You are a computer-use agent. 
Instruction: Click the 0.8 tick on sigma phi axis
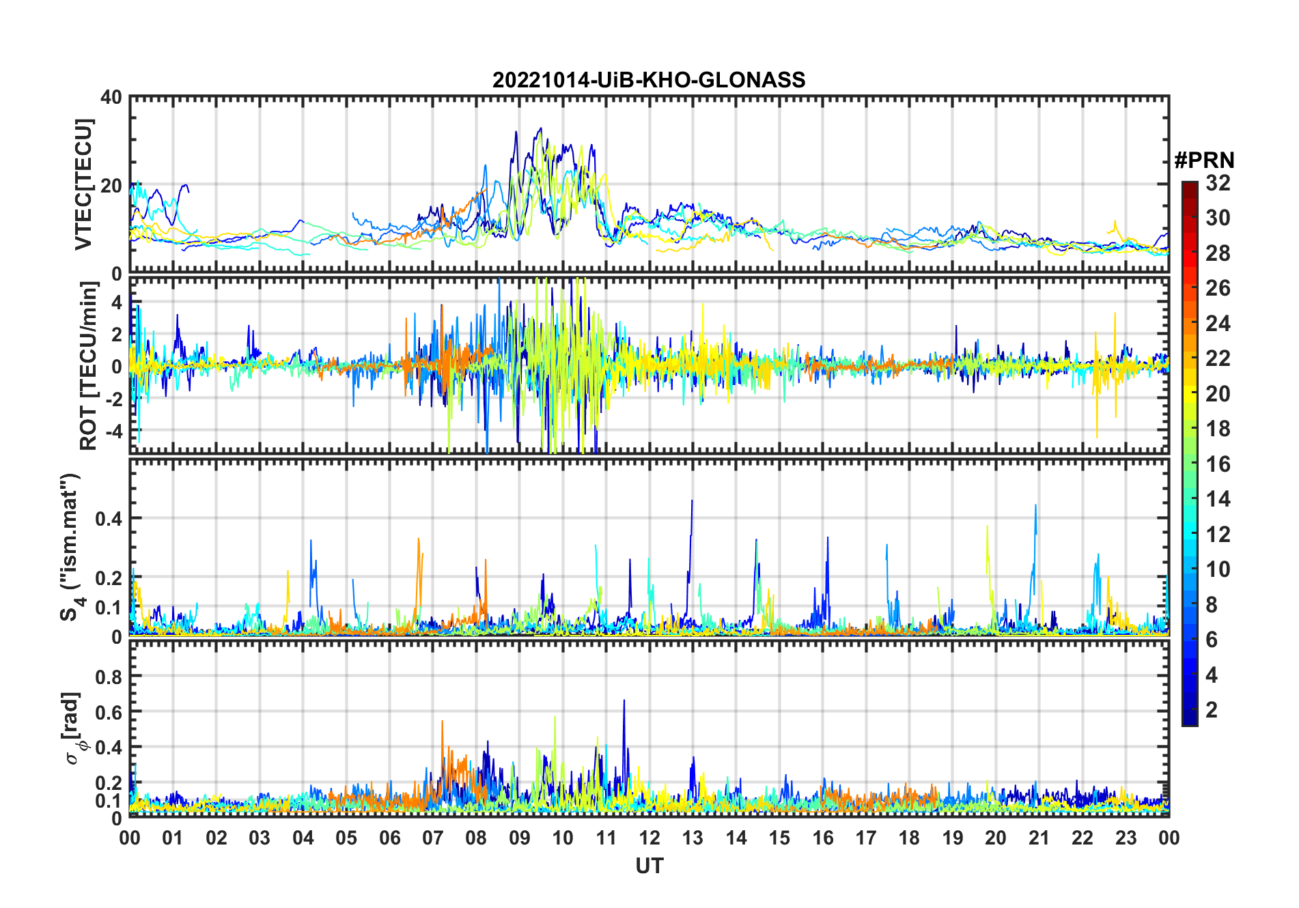(108, 677)
